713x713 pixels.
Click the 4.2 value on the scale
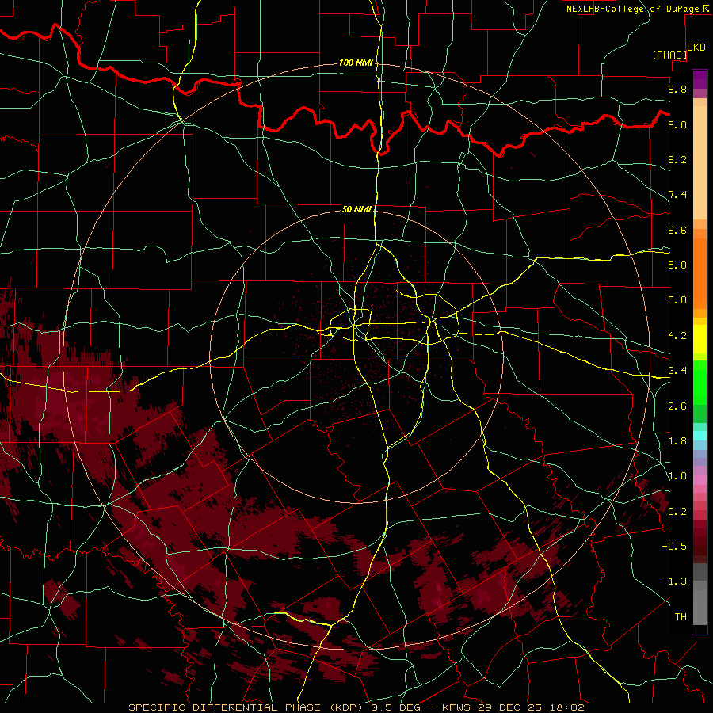(677, 336)
